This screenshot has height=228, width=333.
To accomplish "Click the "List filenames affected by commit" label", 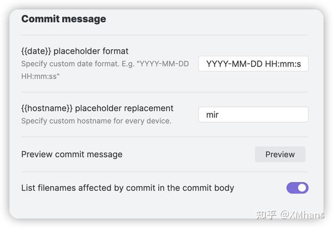I will pos(128,188).
